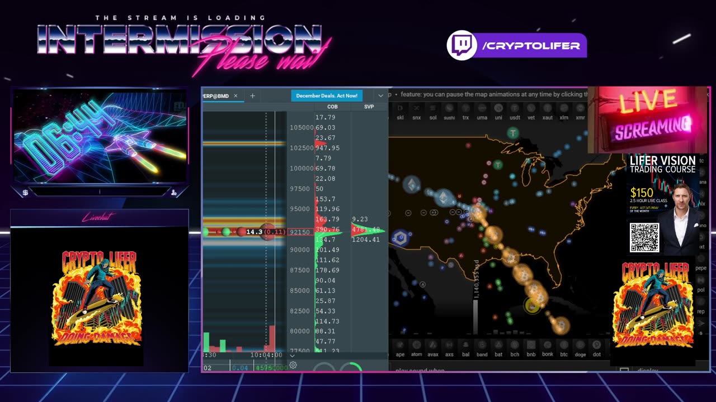Toggle the snx coin icon
This screenshot has width=716, height=402.
click(x=417, y=108)
